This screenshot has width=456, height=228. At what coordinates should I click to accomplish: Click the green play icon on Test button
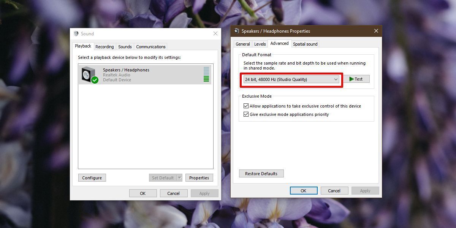coord(352,79)
